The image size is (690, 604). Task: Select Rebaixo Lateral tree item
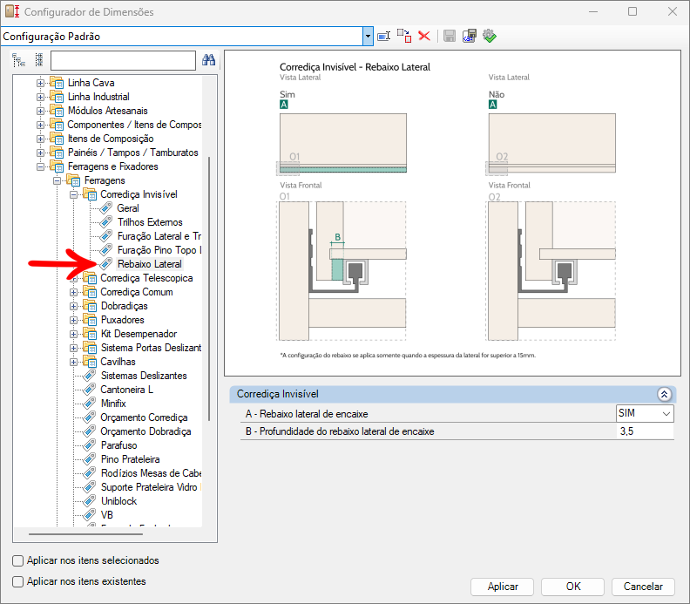tap(150, 264)
